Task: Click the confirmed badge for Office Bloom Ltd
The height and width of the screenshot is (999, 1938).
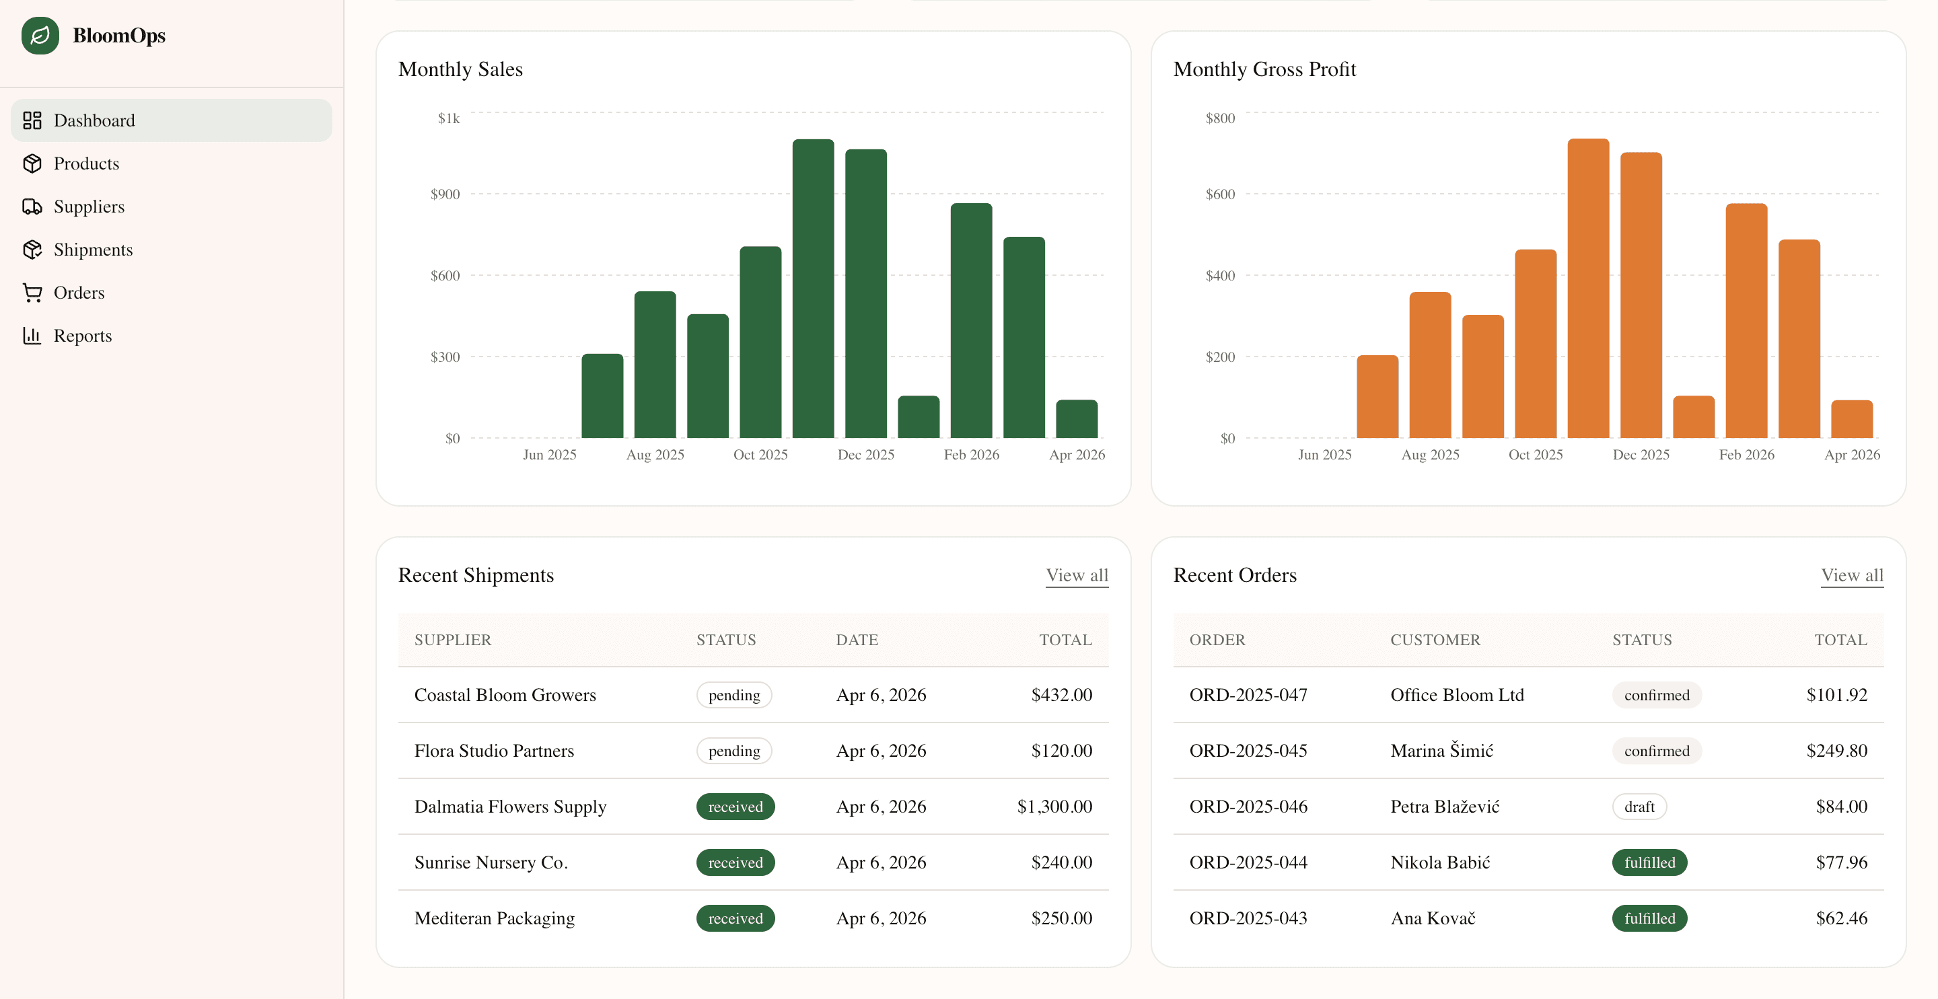Action: click(x=1657, y=694)
